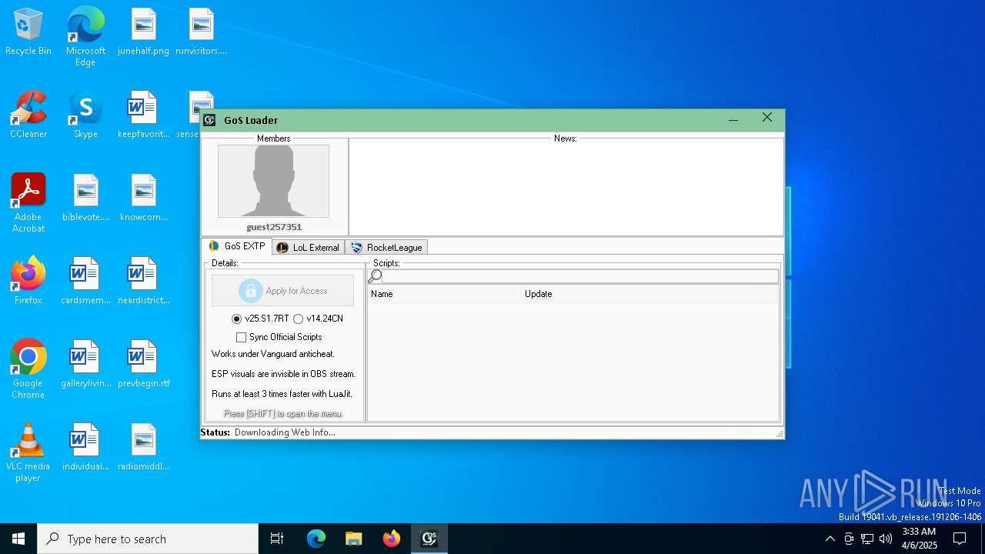
Task: Select the runvisitors file icon
Action: coord(201,32)
